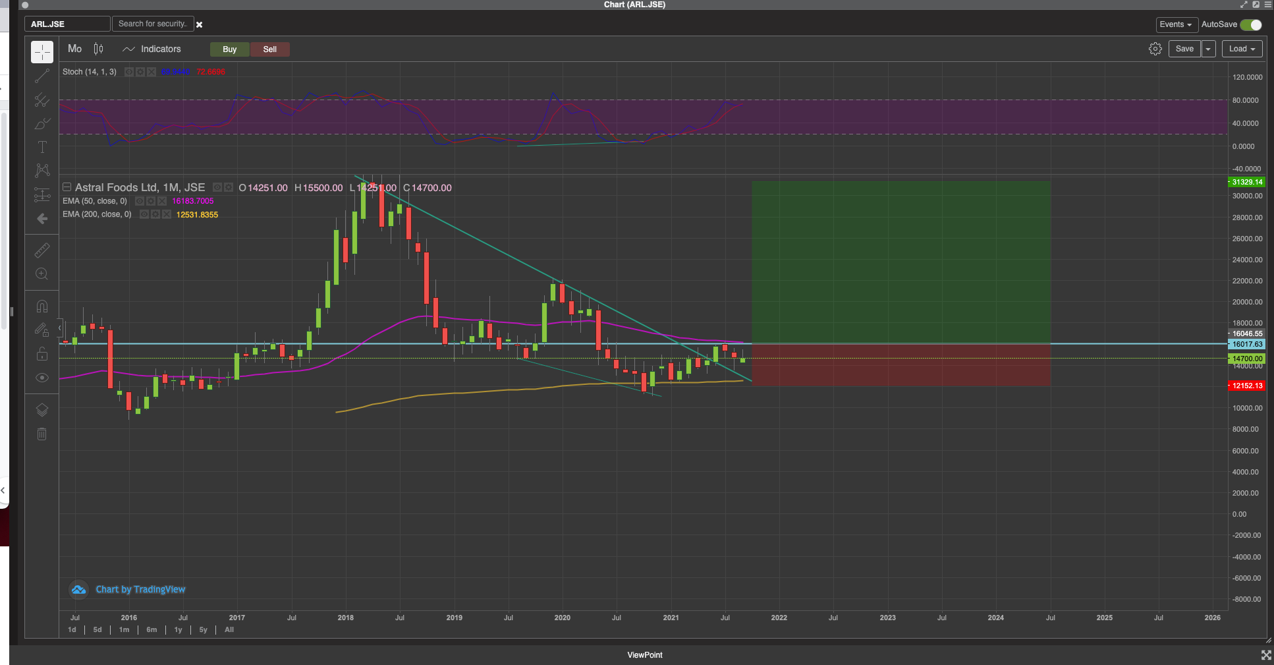Choose the Text annotation tool
Screen dimensions: 1274x665
pos(42,147)
